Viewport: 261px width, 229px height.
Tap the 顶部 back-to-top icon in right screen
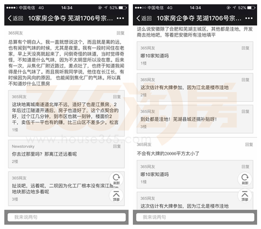click(245, 196)
